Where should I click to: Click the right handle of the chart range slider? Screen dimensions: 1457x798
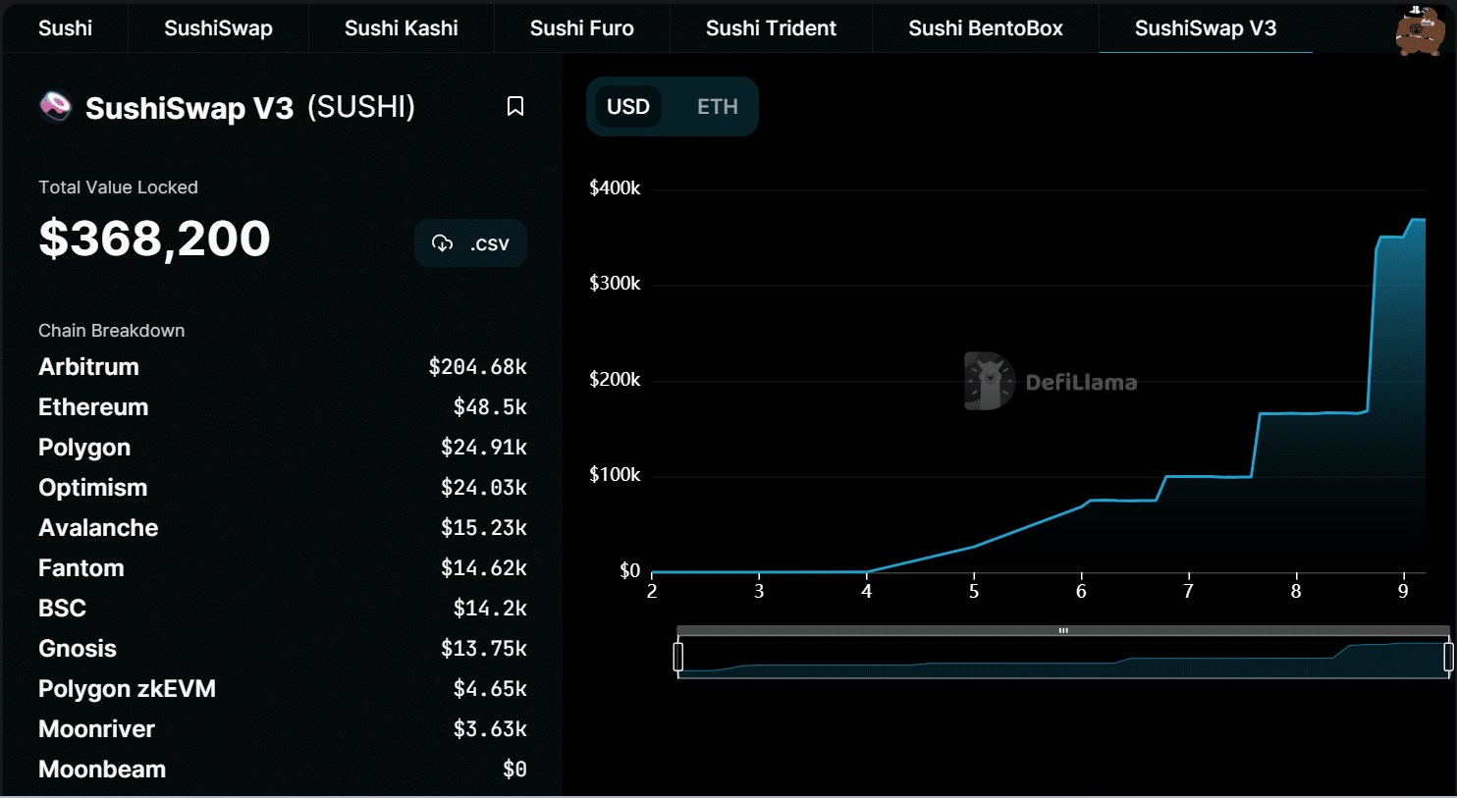coord(1448,657)
